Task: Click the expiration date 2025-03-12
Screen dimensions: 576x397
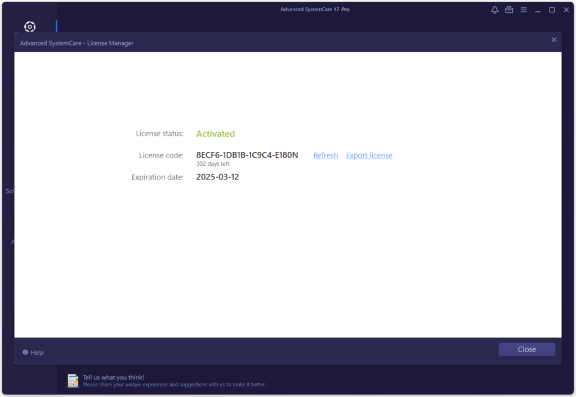Action: coord(217,177)
